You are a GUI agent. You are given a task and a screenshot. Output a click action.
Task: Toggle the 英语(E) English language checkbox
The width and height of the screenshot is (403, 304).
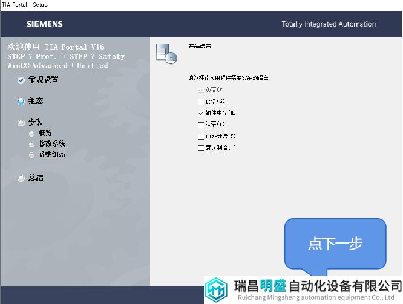coord(201,90)
